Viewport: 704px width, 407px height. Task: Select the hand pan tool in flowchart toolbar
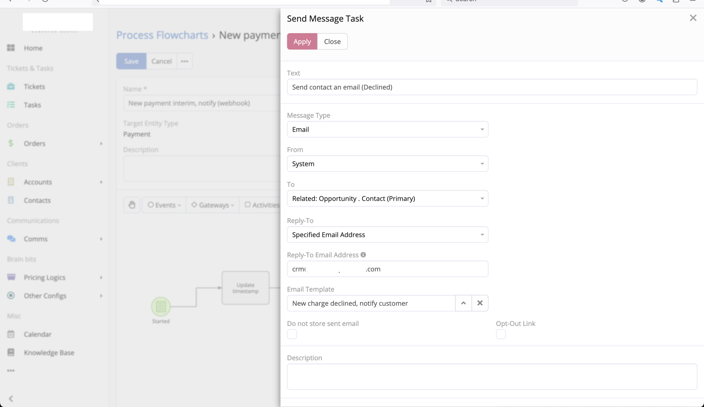coord(132,205)
